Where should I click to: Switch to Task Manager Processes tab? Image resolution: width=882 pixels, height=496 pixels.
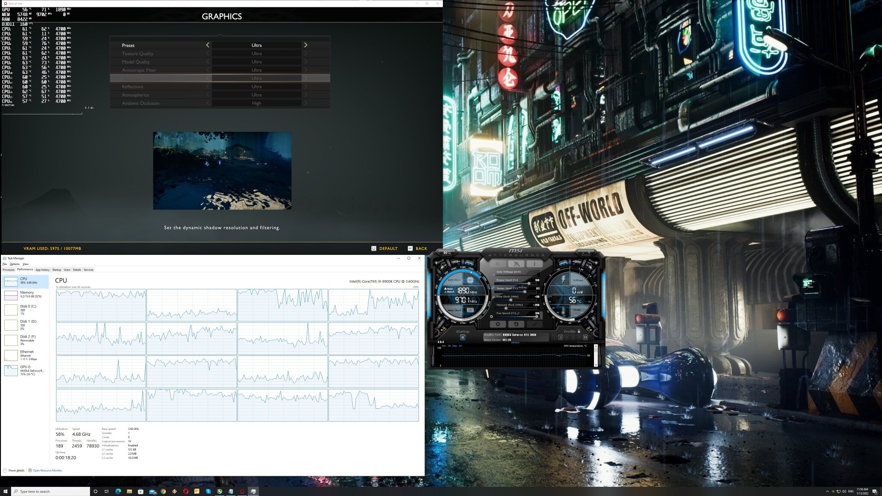9,270
